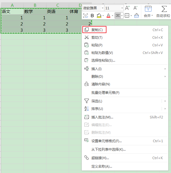Select cell containing 英语
171x173 pixels.
point(57,12)
